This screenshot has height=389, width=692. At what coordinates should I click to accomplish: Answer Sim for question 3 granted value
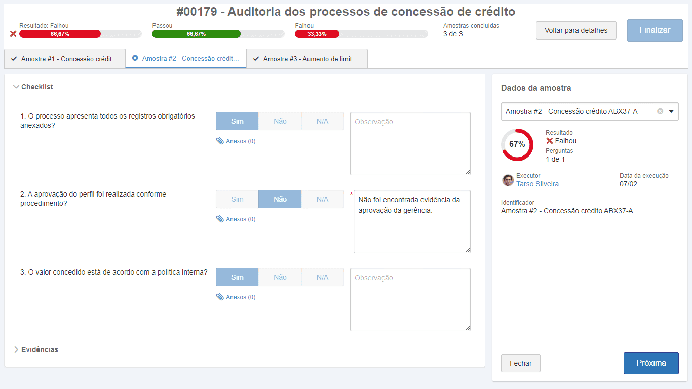tap(237, 277)
